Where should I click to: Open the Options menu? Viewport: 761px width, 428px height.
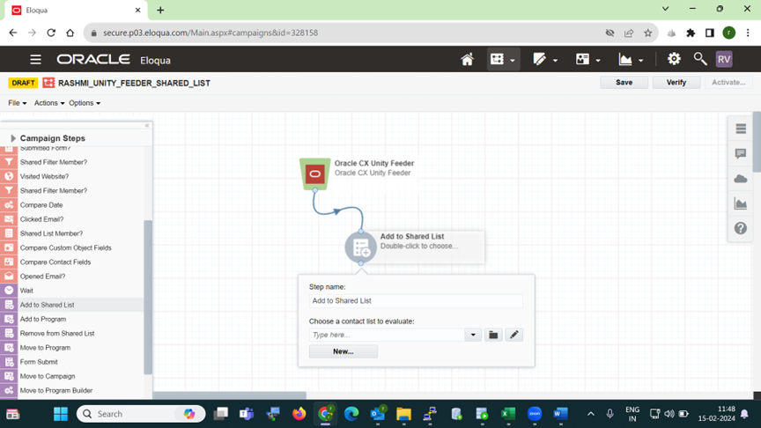pos(85,103)
